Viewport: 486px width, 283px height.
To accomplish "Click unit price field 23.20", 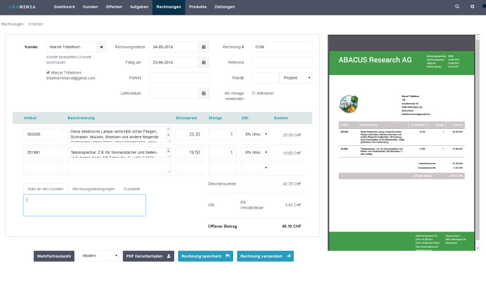I will (190, 134).
